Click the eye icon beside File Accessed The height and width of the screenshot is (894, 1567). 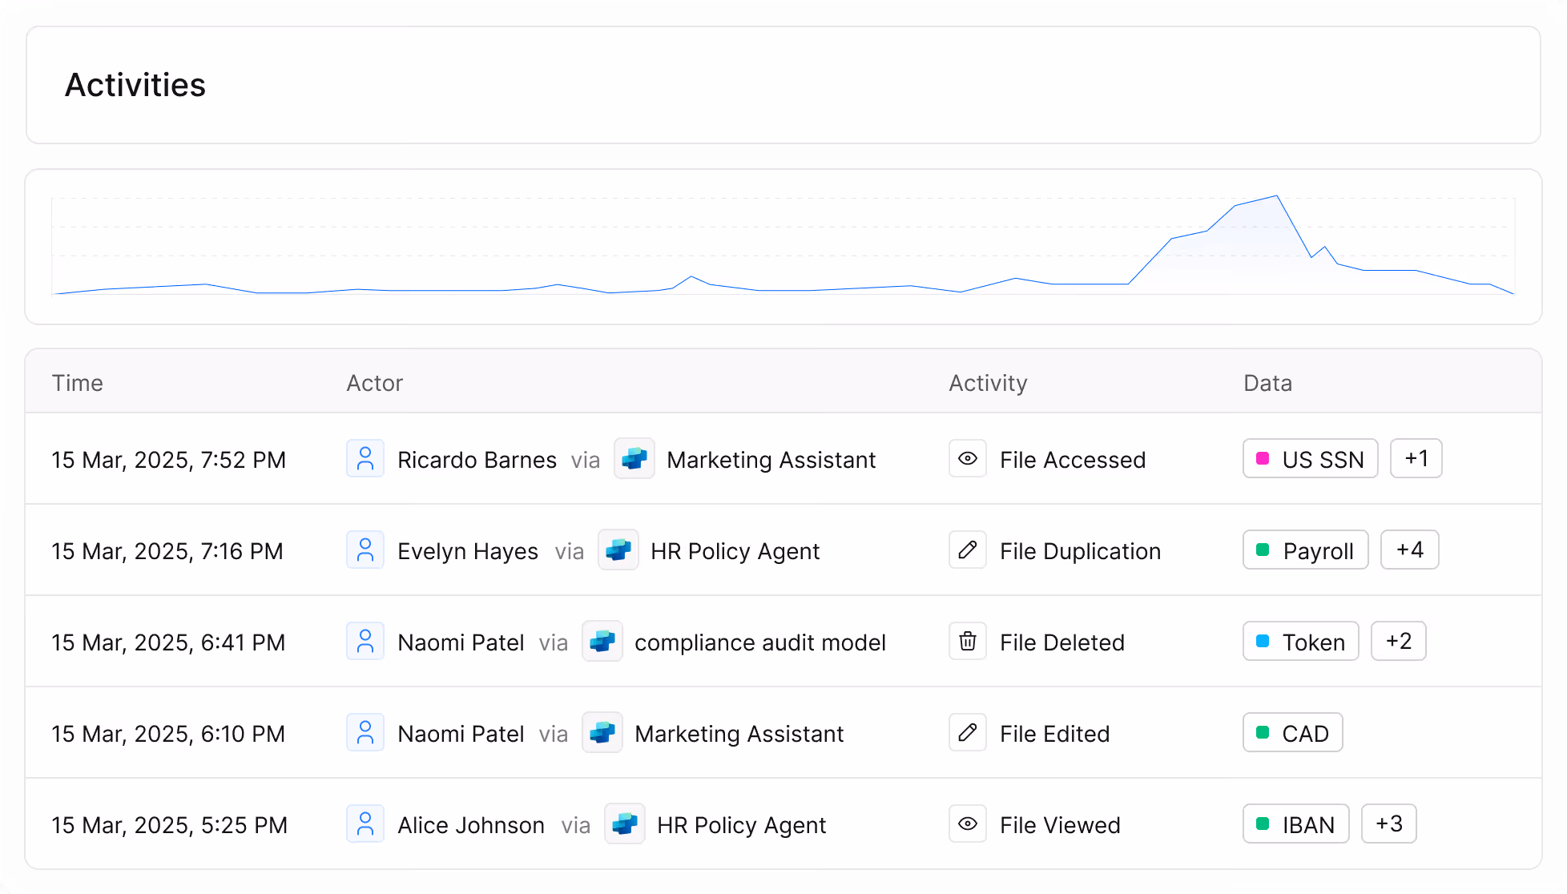pyautogui.click(x=968, y=459)
